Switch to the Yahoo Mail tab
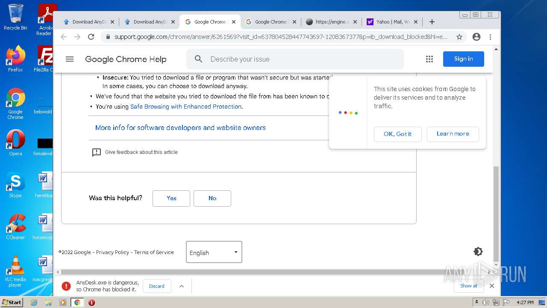This screenshot has height=308, width=547. (393, 22)
